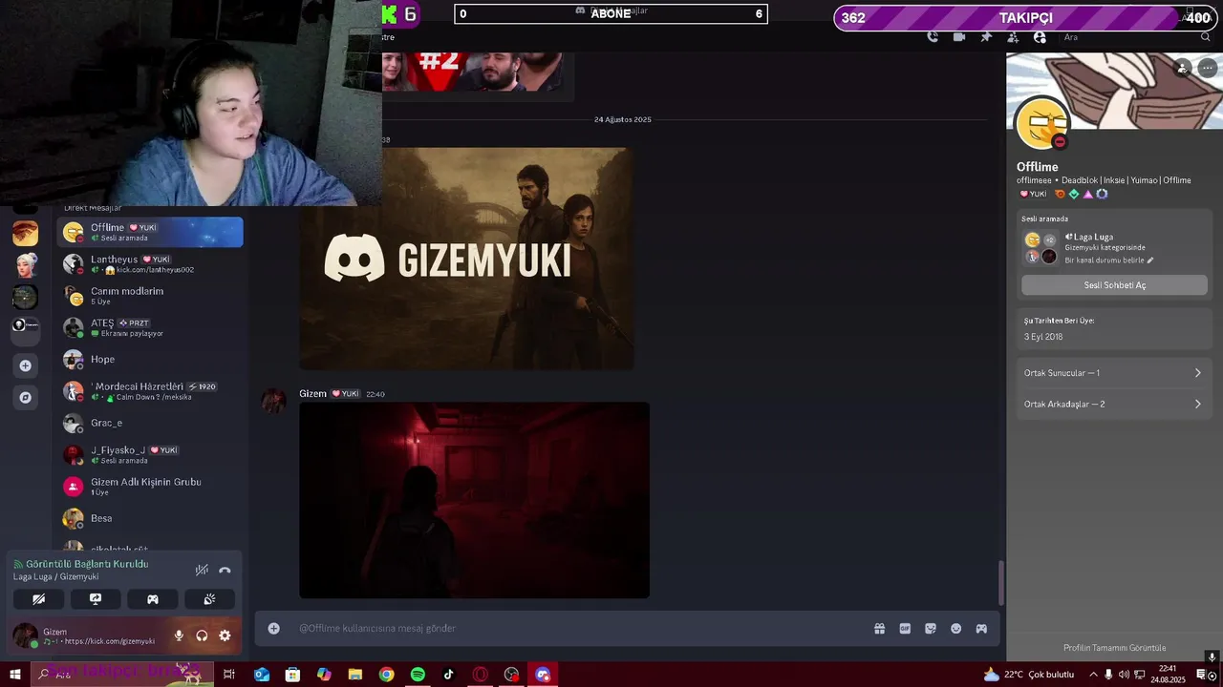Open pinned messages

(986, 37)
